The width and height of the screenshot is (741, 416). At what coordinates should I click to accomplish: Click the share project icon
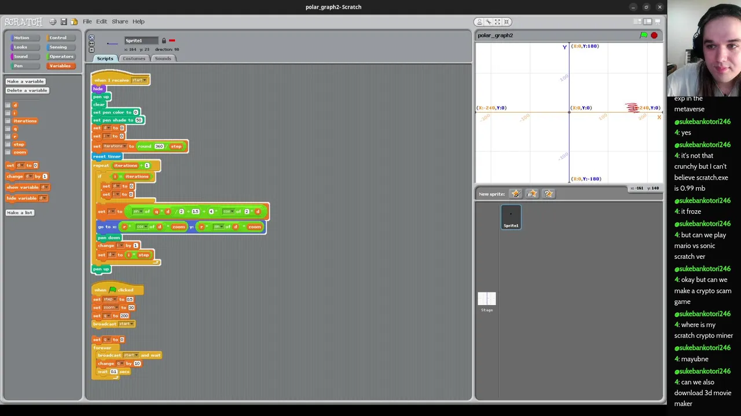[x=74, y=21]
